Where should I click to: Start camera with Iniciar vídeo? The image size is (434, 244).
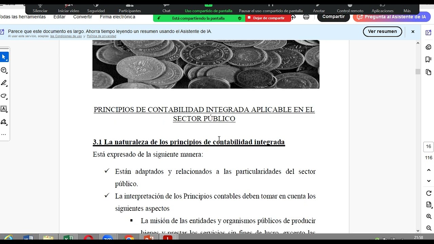tap(68, 9)
